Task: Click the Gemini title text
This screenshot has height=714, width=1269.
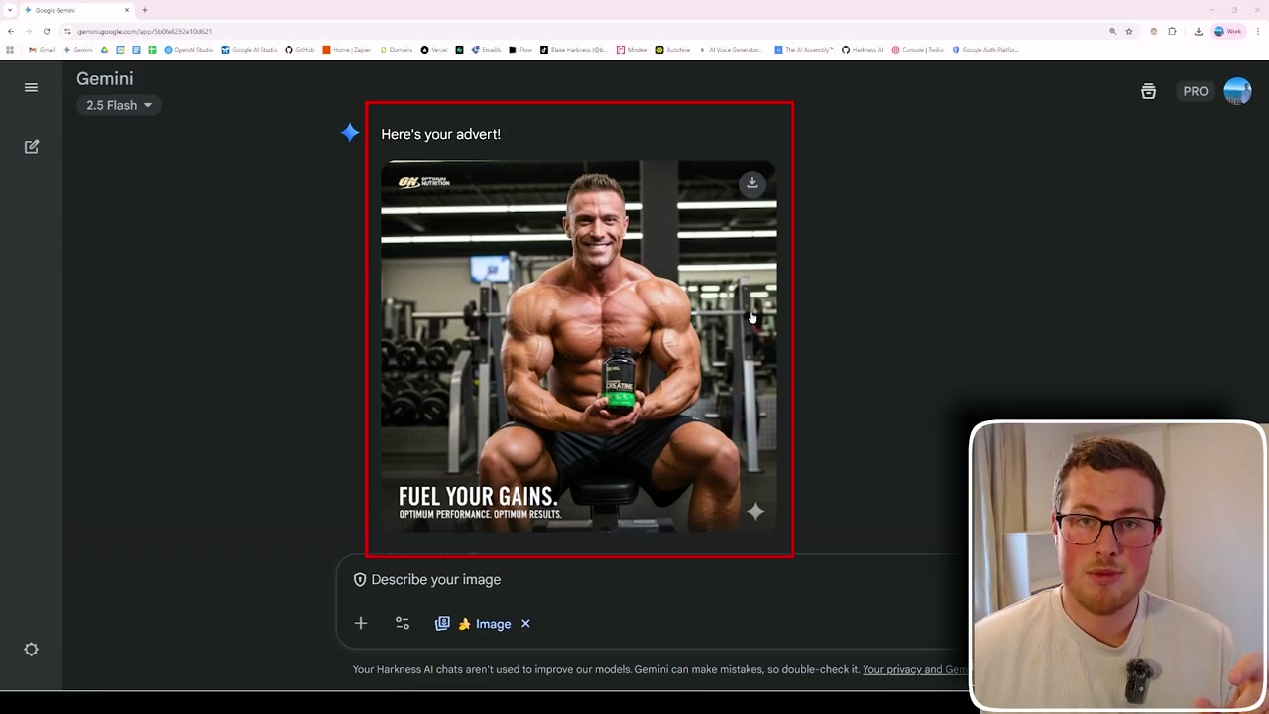Action: point(104,78)
